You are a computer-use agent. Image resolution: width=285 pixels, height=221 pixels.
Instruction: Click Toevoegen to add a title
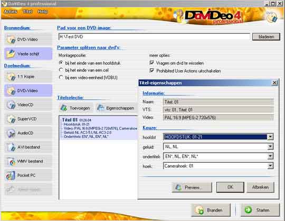point(75,108)
